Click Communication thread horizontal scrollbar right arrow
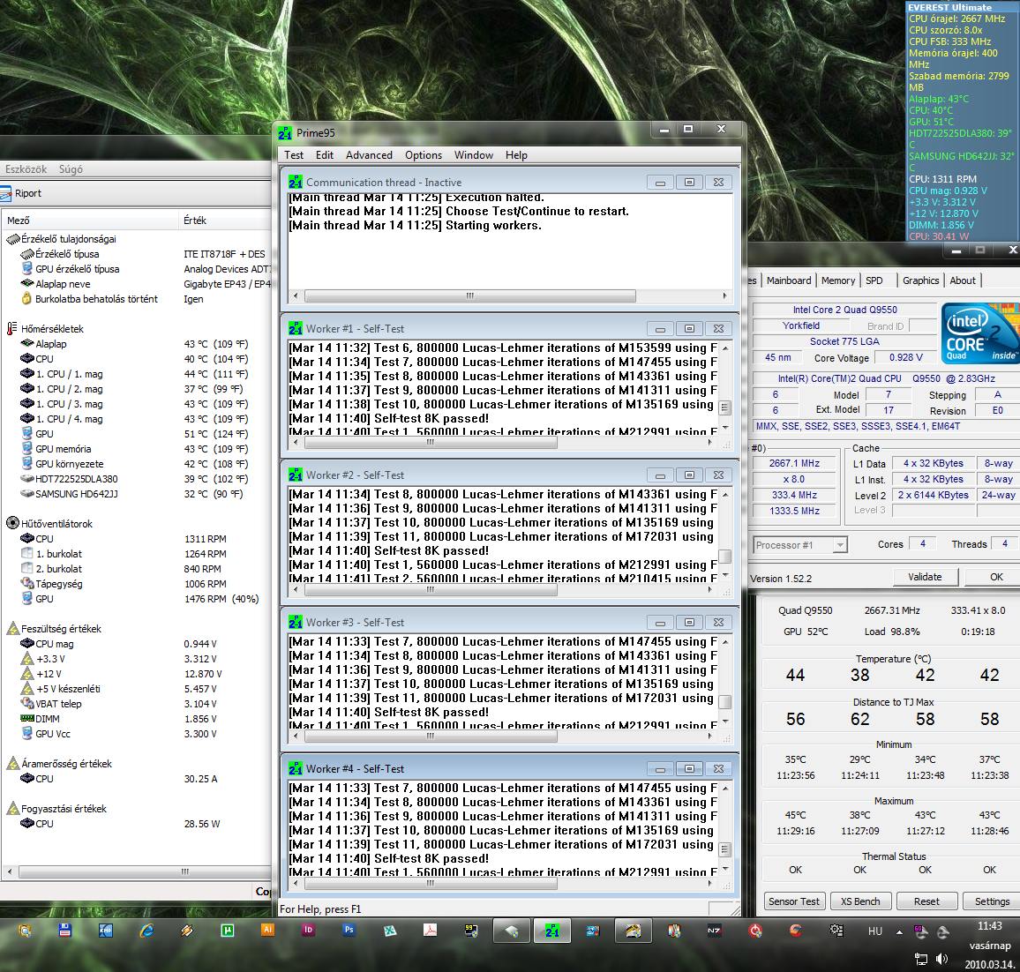This screenshot has width=1020, height=972. pos(724,295)
